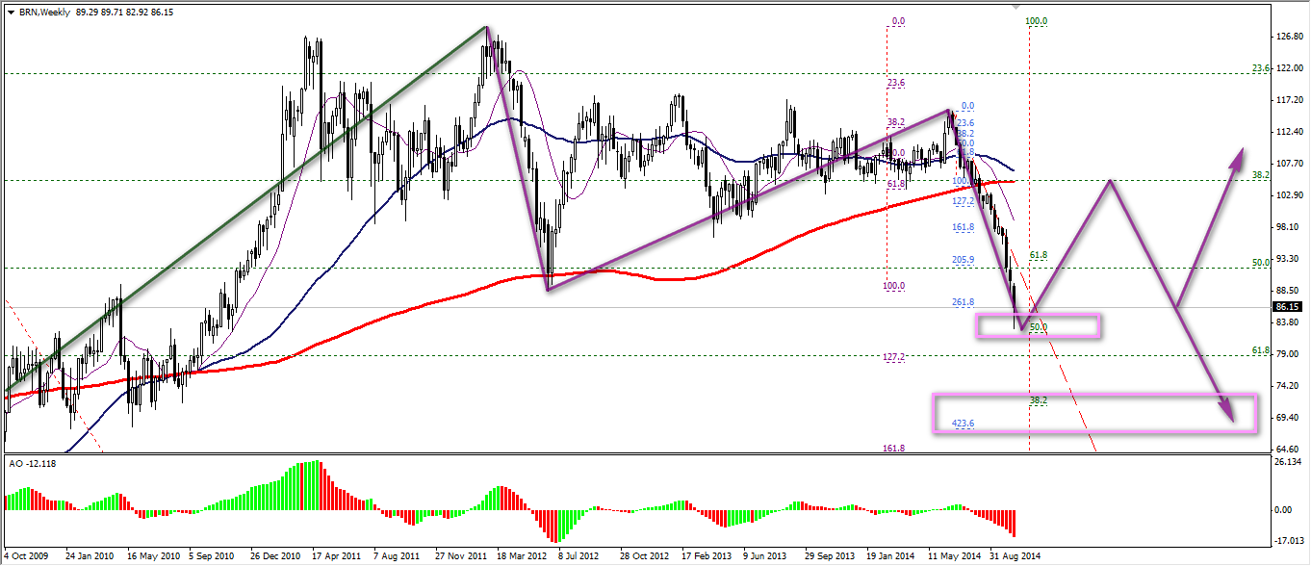Click the purple 127.2 Fibonacci label
1311x566 pixels.
coord(895,357)
